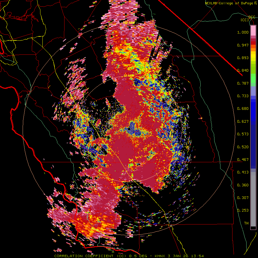
Task: Click the 0.947 color scale value
Action: pos(243,45)
